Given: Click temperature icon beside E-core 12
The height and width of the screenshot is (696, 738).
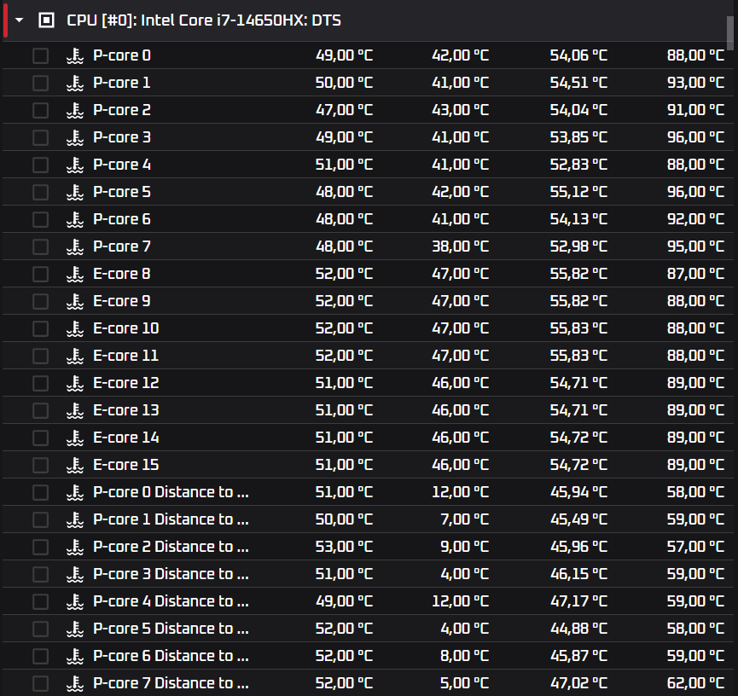Looking at the screenshot, I should pos(75,383).
